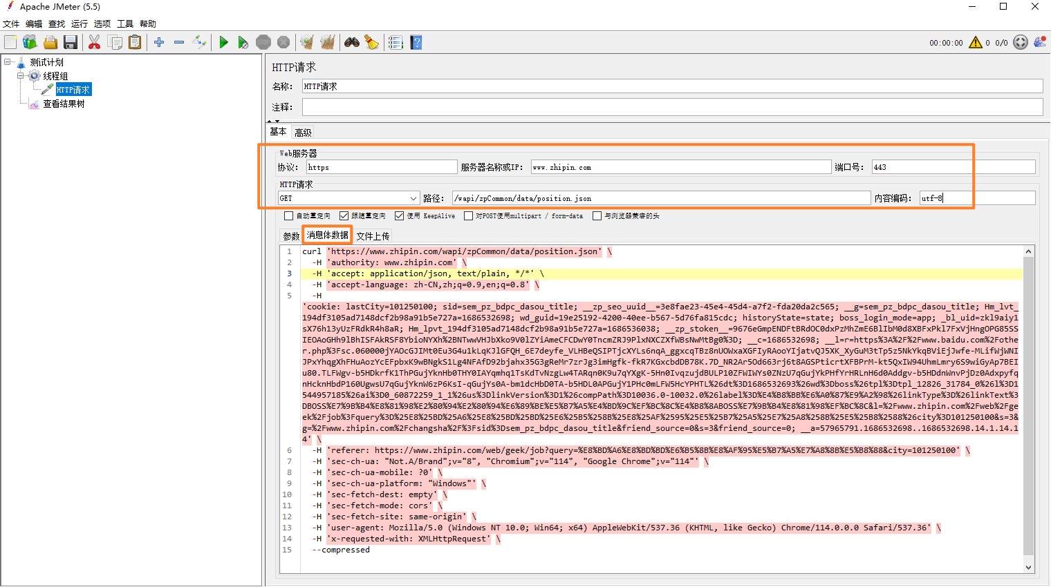Screen dimensions: 1051x587
Task: Collapse the 线程组 tree node toggle
Action: (x=21, y=76)
